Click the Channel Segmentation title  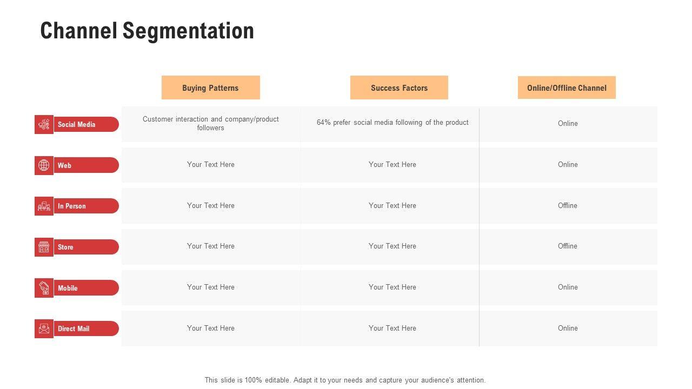click(147, 31)
